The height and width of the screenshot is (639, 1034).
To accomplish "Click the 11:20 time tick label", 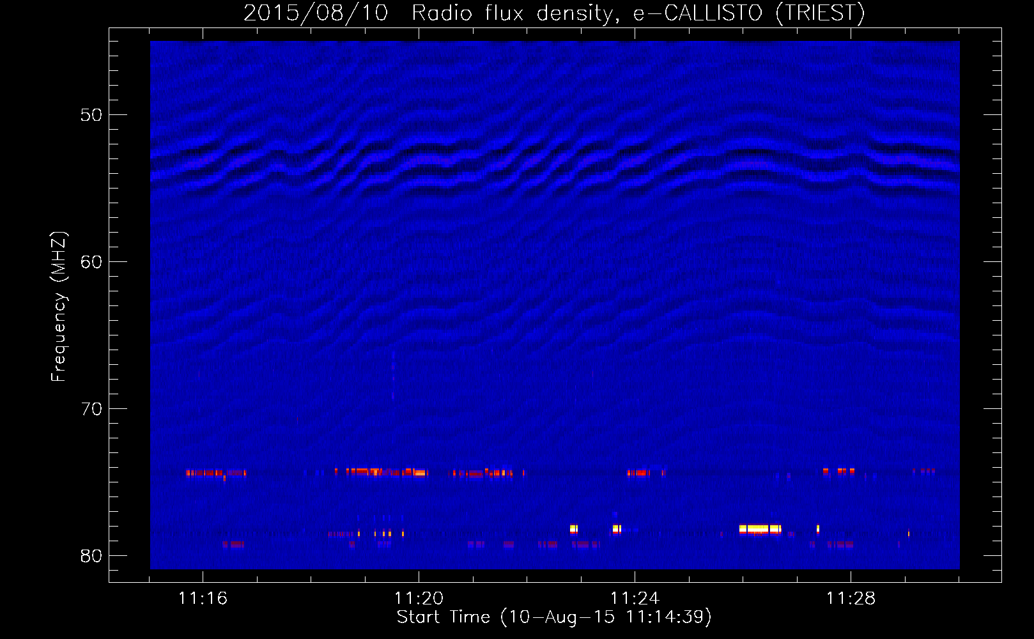I will tap(419, 599).
